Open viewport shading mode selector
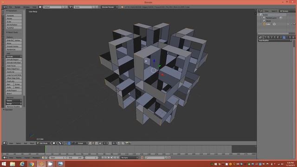 tap(55, 143)
